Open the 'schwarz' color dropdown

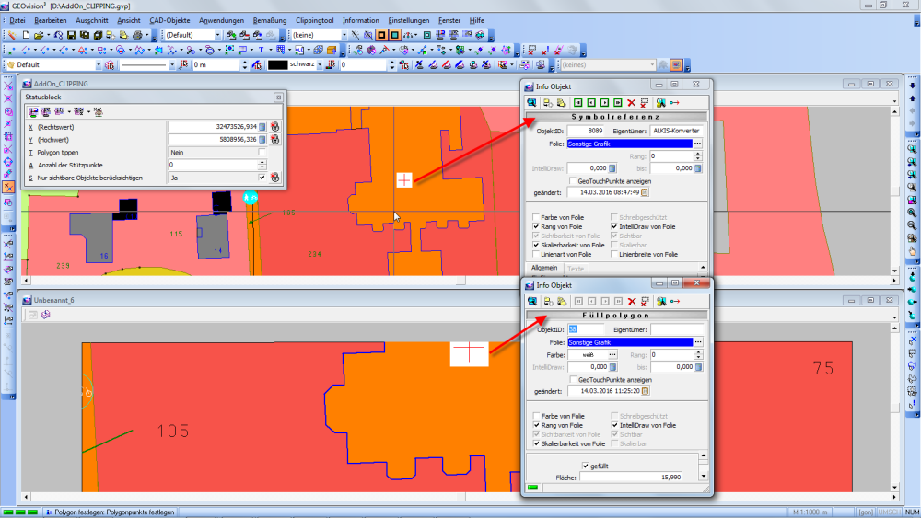(x=320, y=65)
